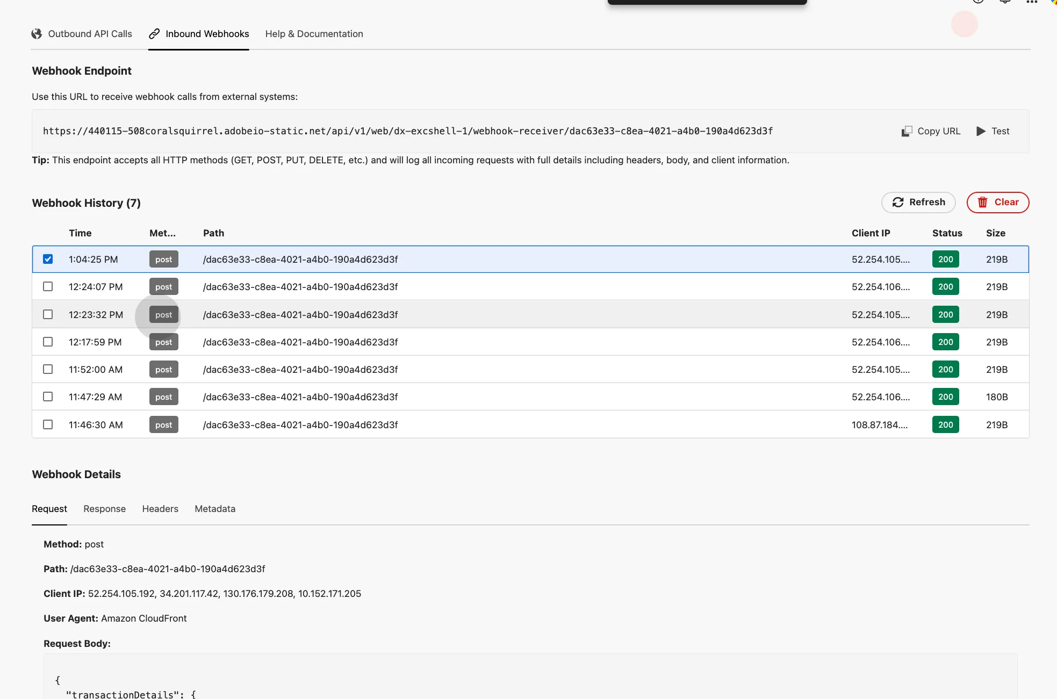Open the Metadata details tab
The height and width of the screenshot is (699, 1057).
tap(215, 509)
